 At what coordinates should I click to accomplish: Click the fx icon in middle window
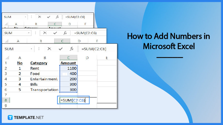click(65, 33)
